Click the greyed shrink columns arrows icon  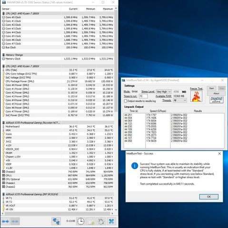15,221
